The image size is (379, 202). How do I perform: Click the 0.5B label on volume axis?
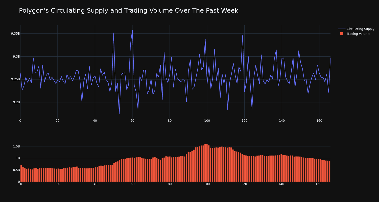pos(16,170)
